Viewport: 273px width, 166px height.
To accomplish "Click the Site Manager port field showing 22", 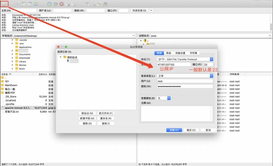I will (208, 64).
